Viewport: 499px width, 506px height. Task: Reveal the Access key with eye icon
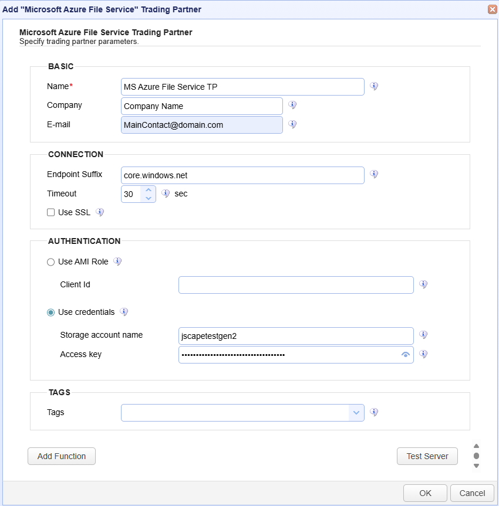405,355
